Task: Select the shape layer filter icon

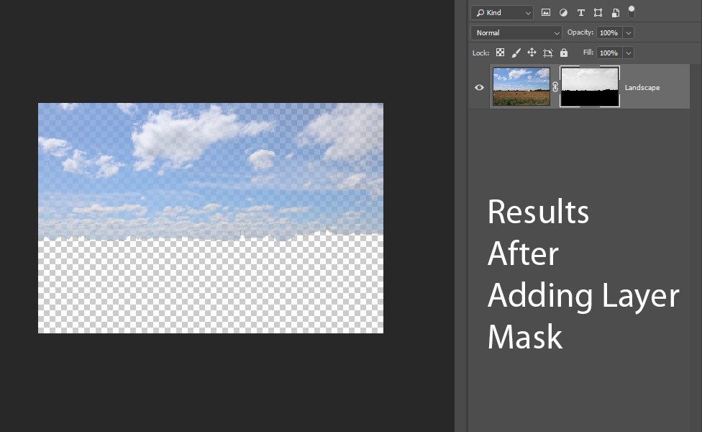Action: 598,13
